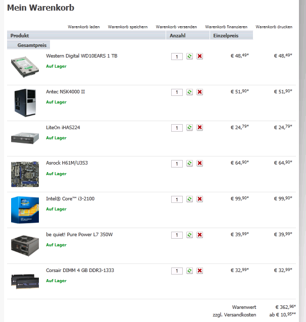Delete Antec NSK4000 II from cart

pos(199,92)
